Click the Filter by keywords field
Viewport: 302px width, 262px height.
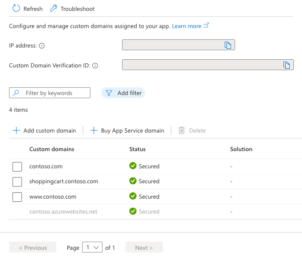coord(50,93)
